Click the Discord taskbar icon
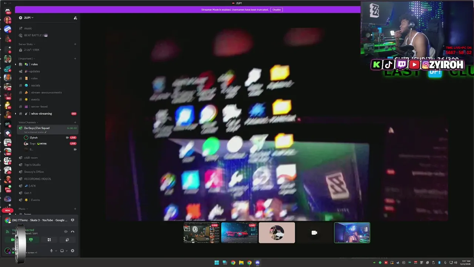Image resolution: width=474 pixels, height=267 pixels. click(x=257, y=263)
